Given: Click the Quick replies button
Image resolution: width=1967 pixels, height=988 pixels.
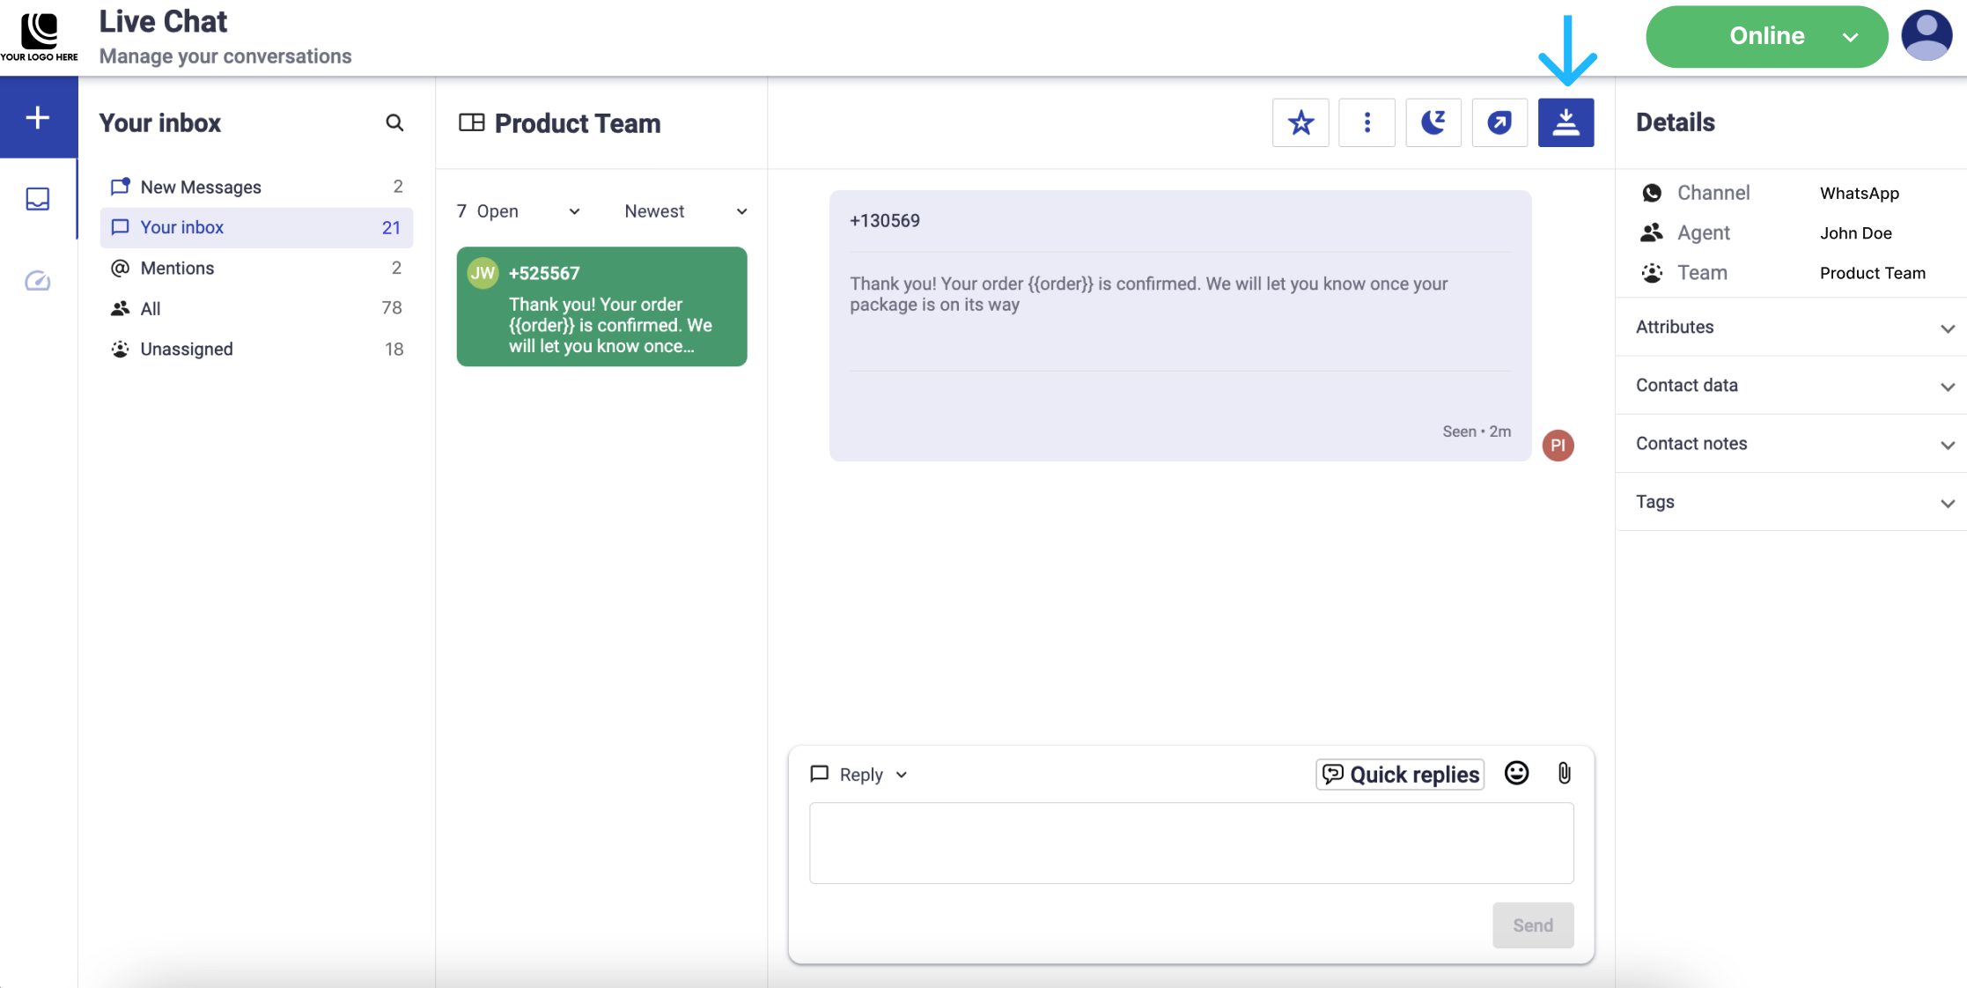Looking at the screenshot, I should 1400,774.
